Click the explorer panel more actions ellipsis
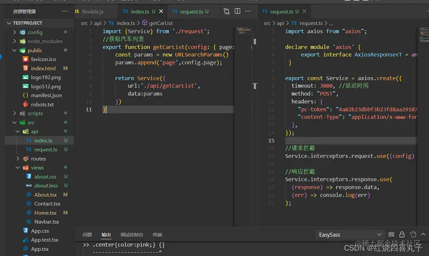Screen dimensions: 429x256 click(65, 11)
